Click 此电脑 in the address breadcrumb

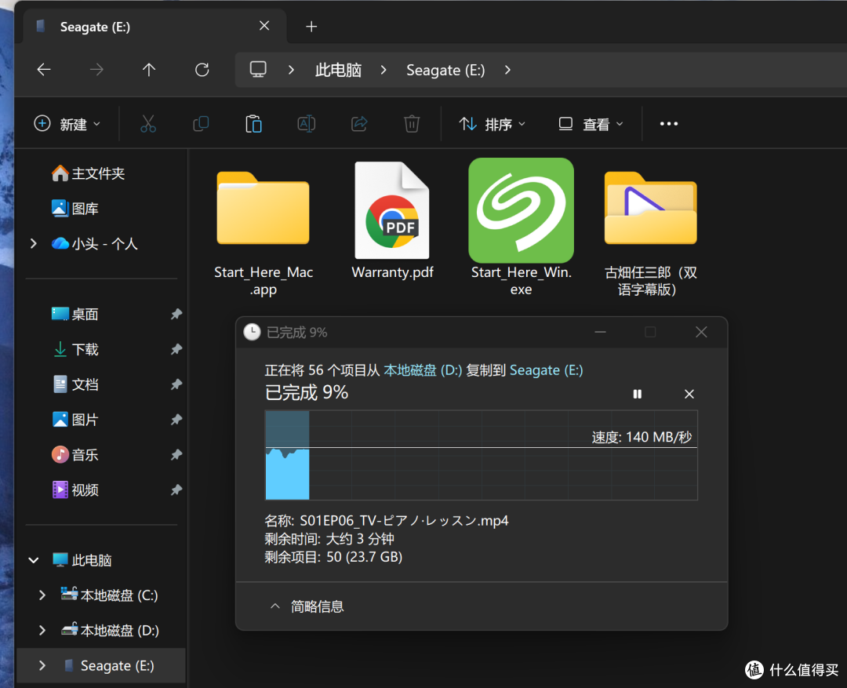click(338, 70)
